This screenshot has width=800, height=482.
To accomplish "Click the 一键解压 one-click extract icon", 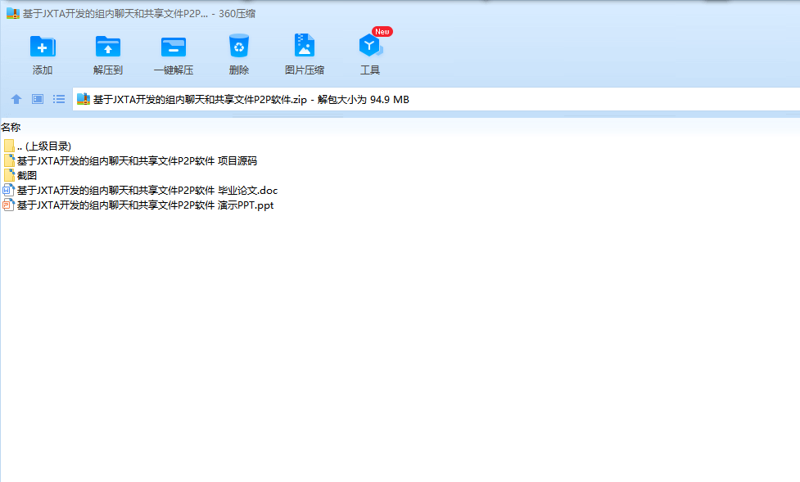I will point(174,47).
